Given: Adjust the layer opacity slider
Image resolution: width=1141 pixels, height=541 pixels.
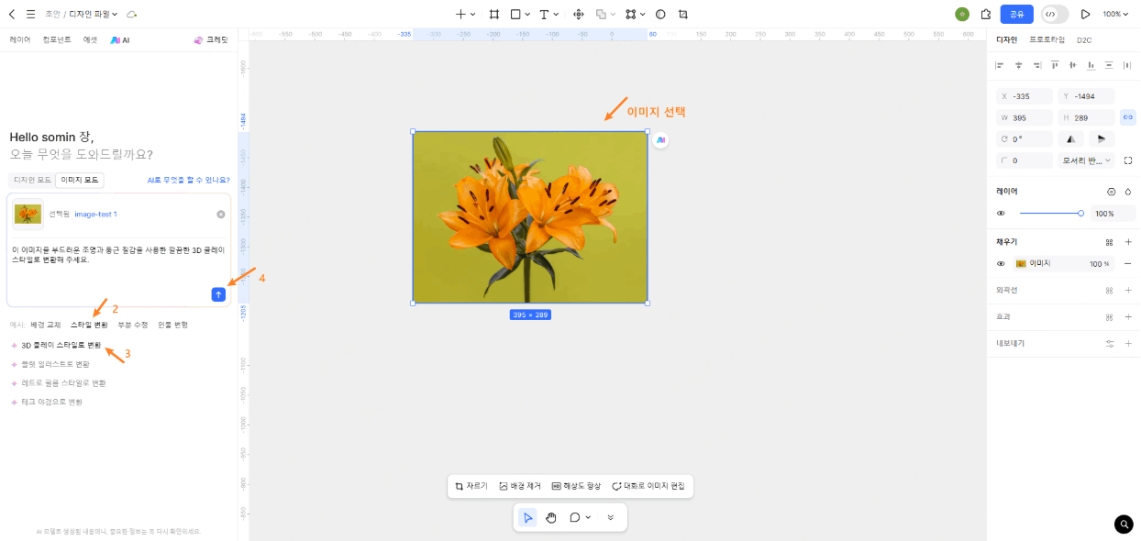Looking at the screenshot, I should (1050, 214).
